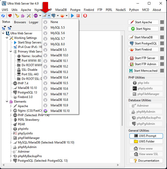The width and height of the screenshot is (167, 169).
Task: Expand MySQL/MariaDB selected node
Action: 11,142
